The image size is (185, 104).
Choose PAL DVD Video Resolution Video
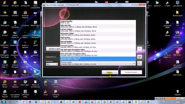[x=98, y=51]
